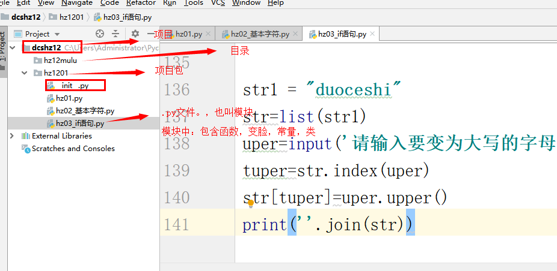Open the View menu
The image size is (557, 271).
coord(46,3)
